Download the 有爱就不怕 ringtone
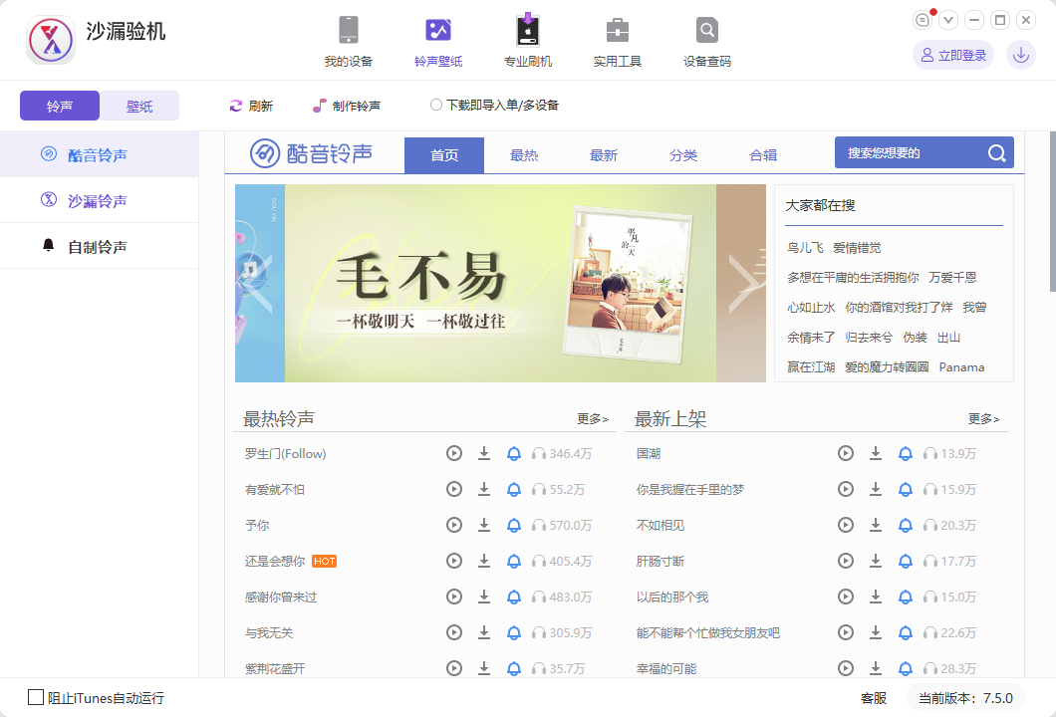This screenshot has width=1056, height=717. click(483, 489)
